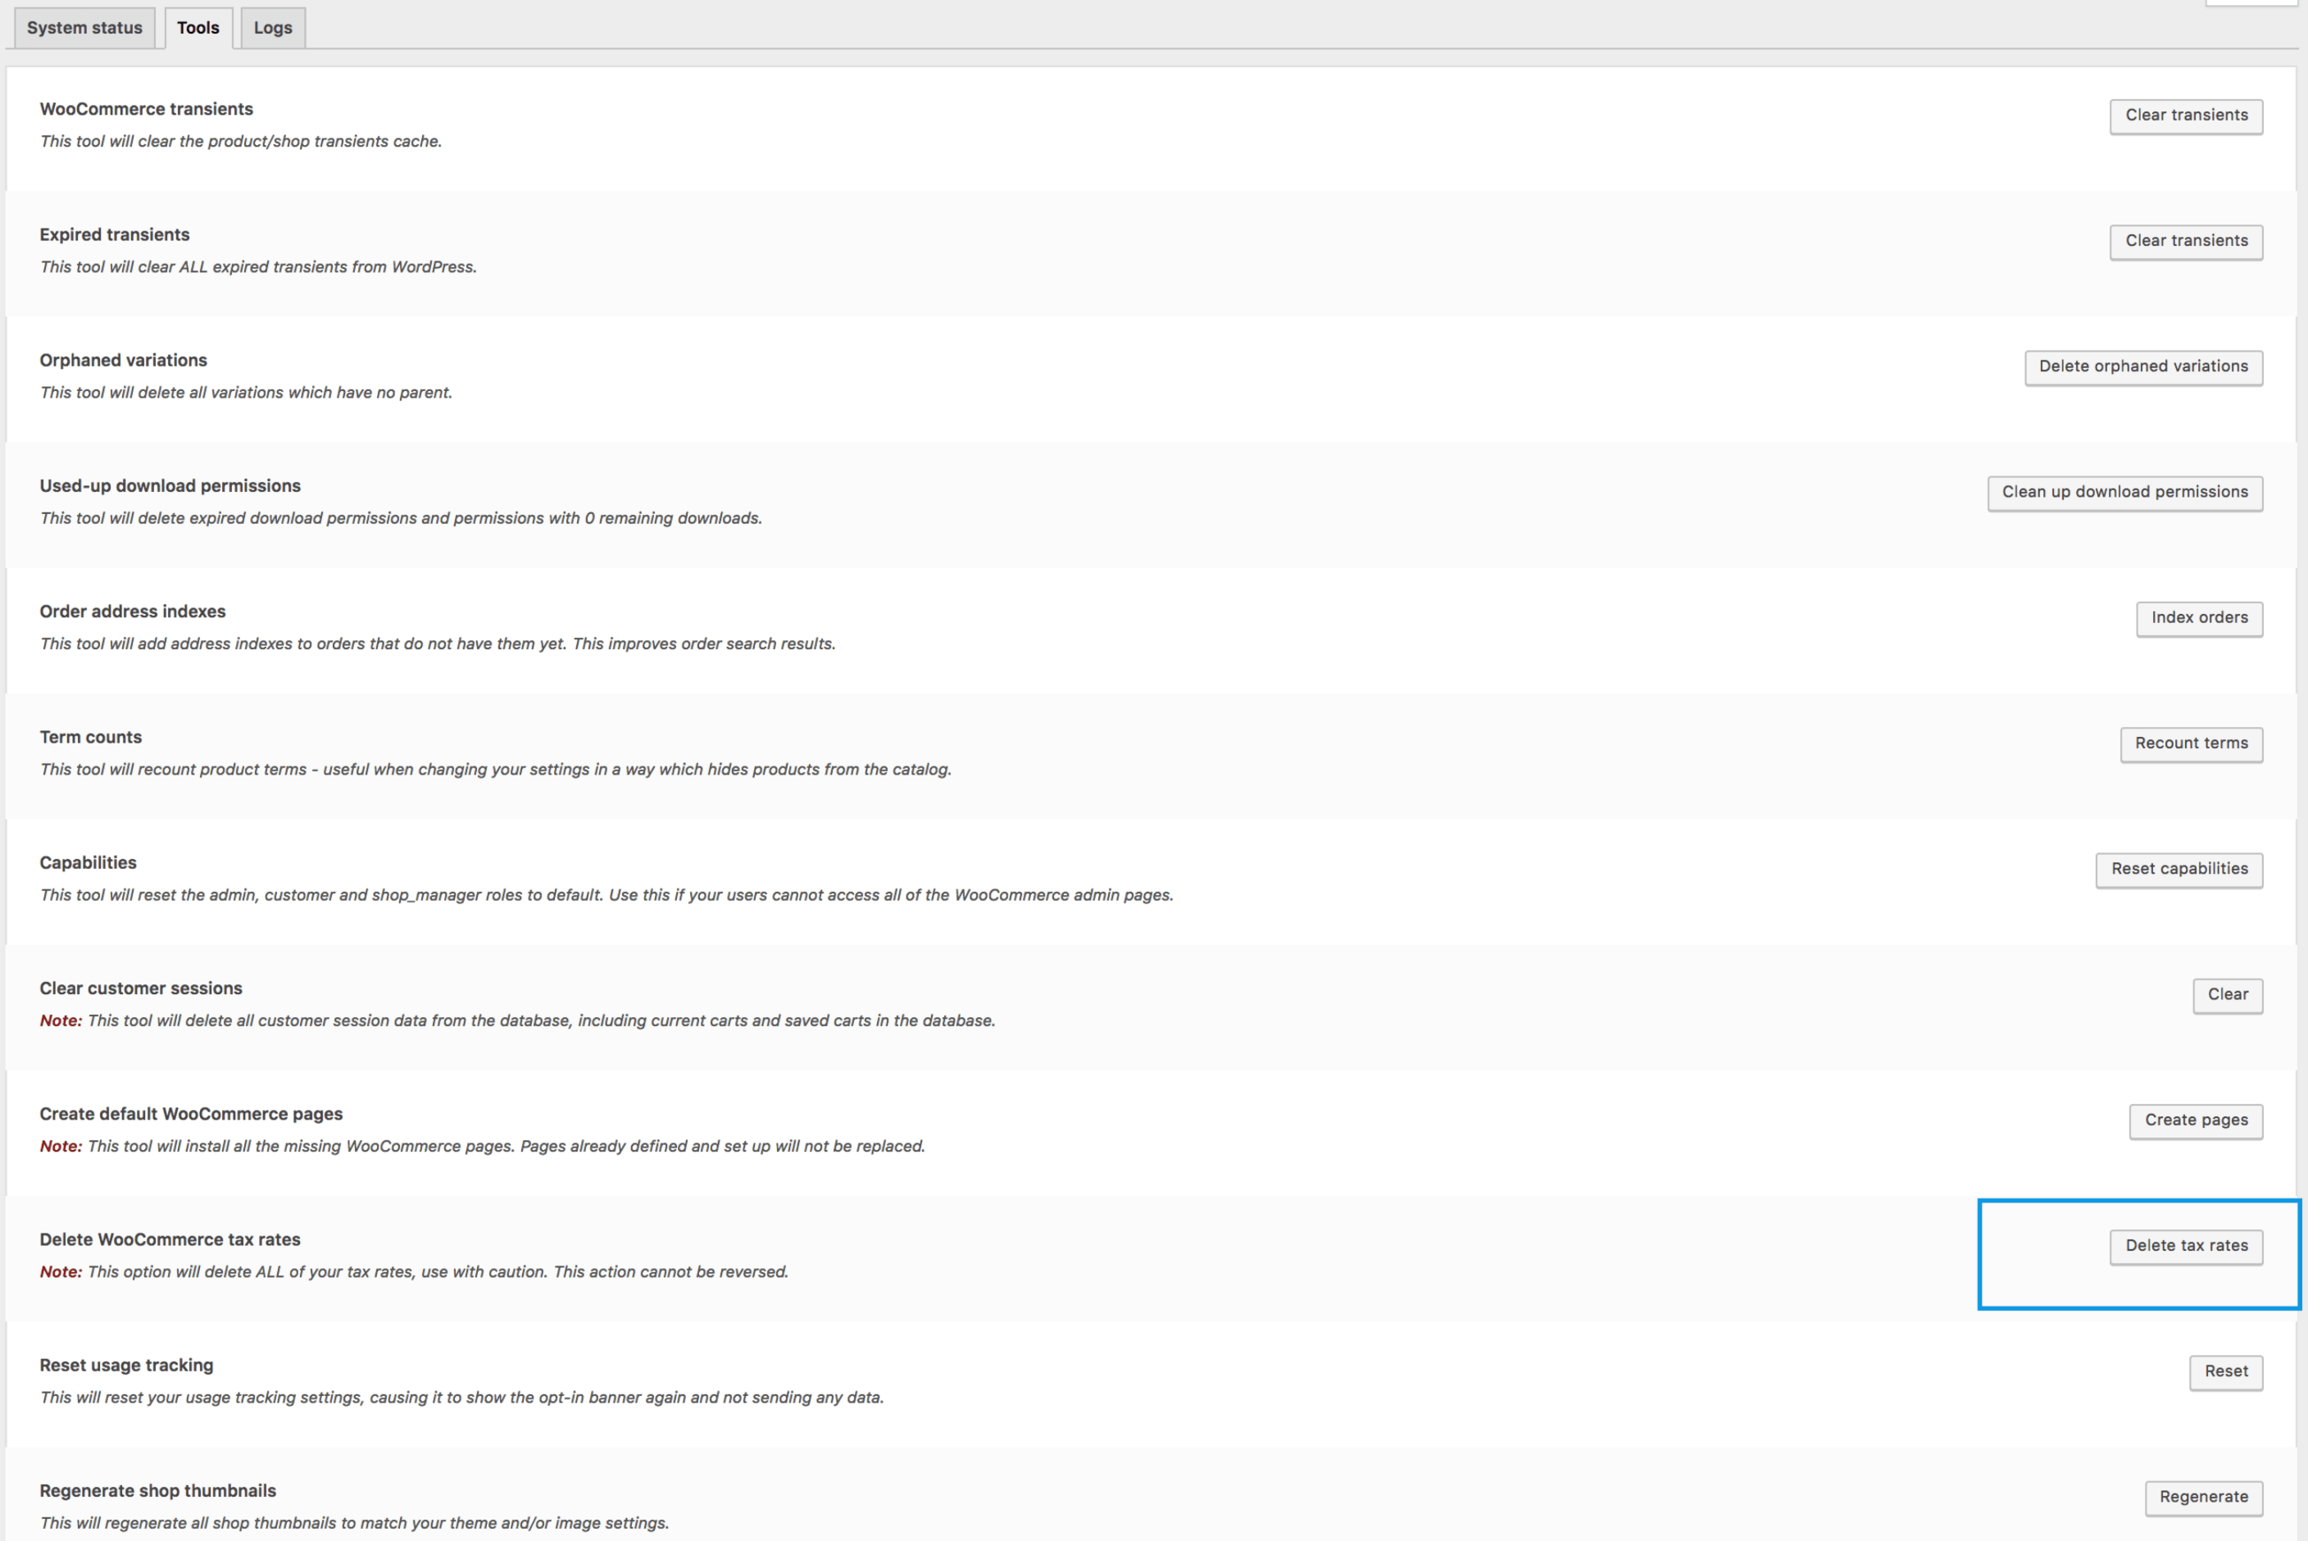Viewport: 2308px width, 1541px height.
Task: Click the Create pages button near its note
Action: [x=2196, y=1121]
